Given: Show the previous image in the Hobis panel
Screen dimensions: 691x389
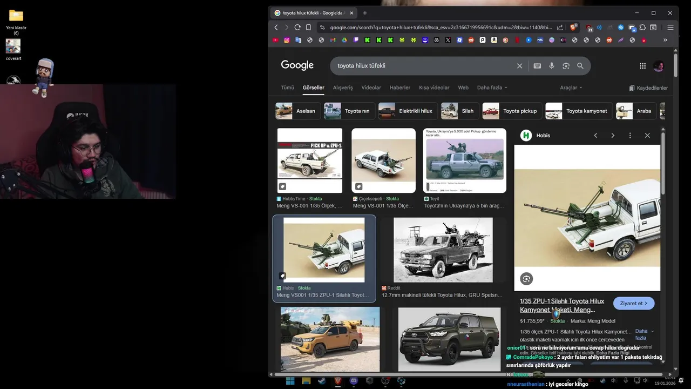Looking at the screenshot, I should 595,136.
